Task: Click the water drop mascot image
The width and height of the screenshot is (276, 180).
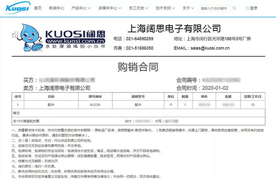Action: pos(28,37)
